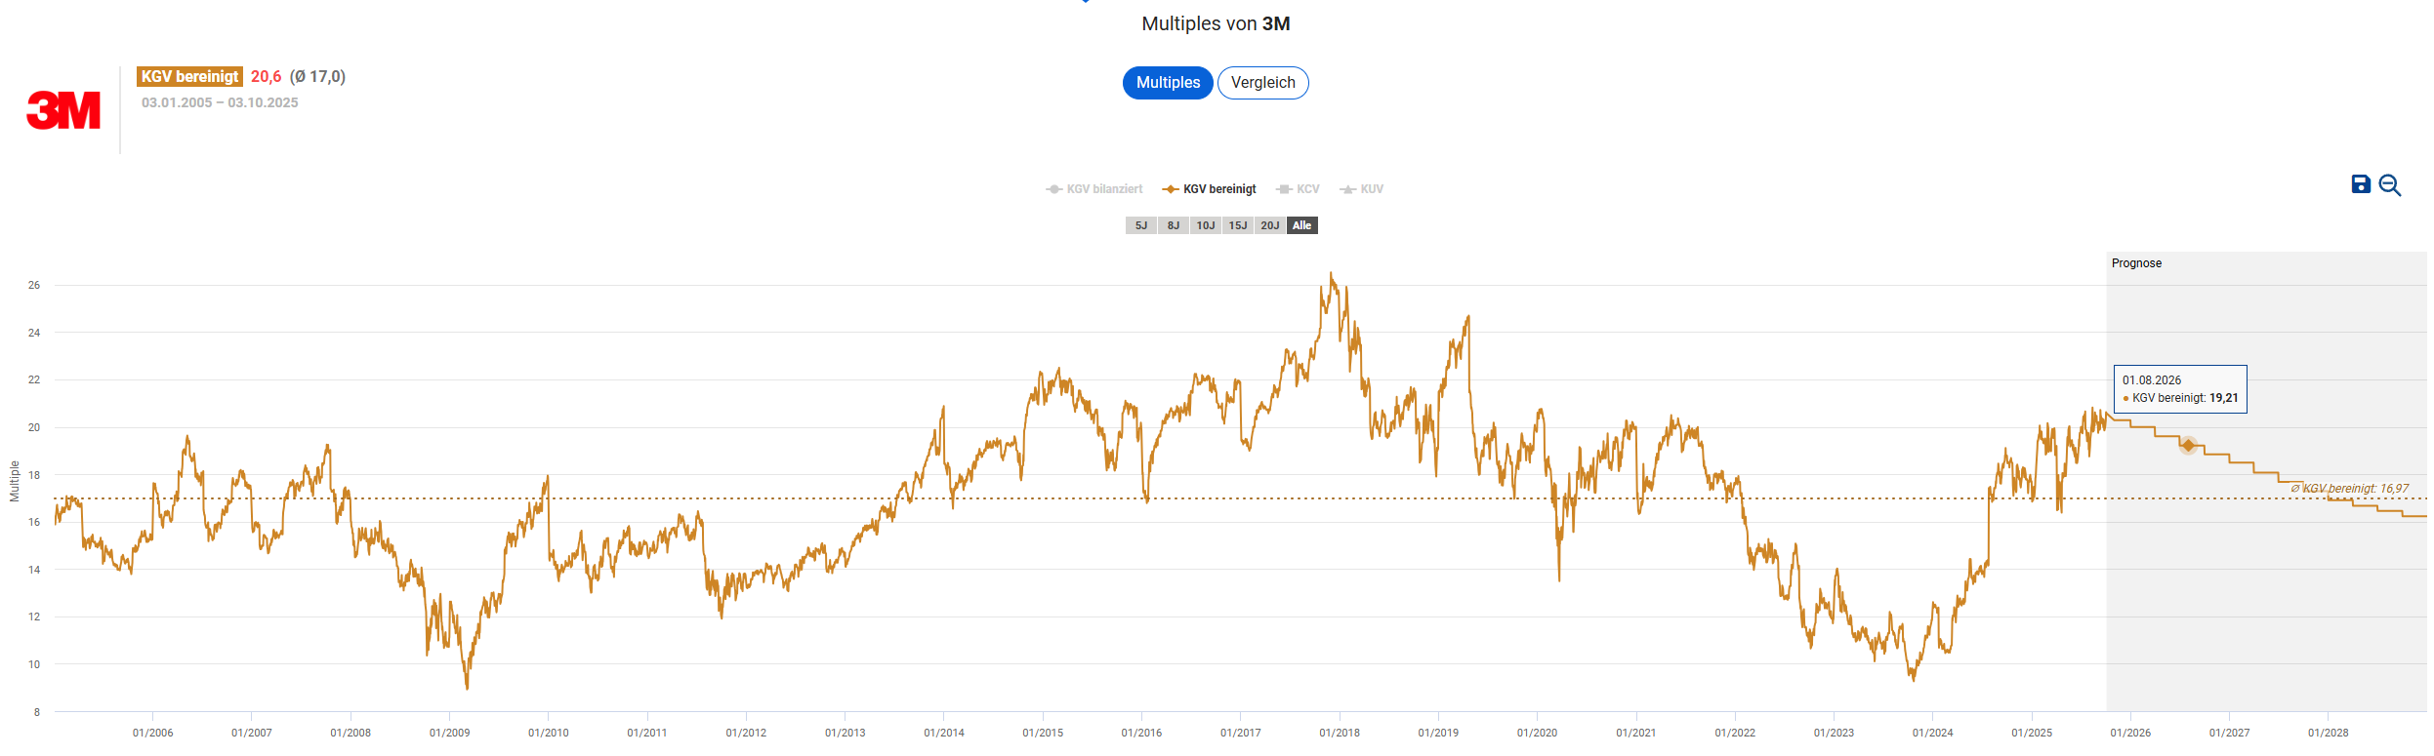Select the 20J time range
The height and width of the screenshot is (756, 2434).
coord(1270,225)
